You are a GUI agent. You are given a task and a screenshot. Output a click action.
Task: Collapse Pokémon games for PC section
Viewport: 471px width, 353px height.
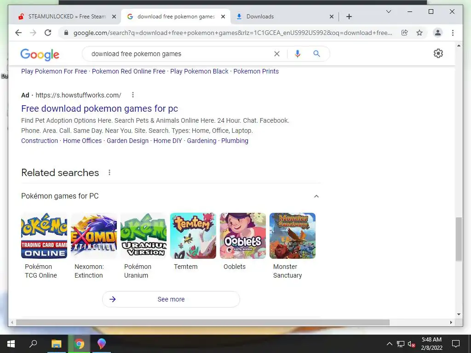coord(316,196)
